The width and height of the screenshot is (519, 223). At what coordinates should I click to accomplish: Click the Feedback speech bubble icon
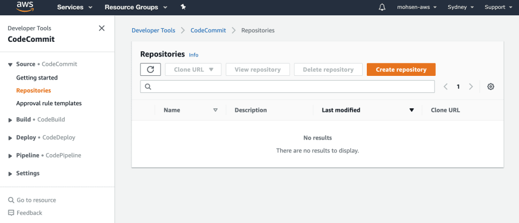(11, 213)
